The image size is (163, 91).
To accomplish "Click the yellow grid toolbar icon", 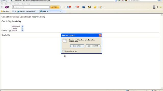I will [x=101, y=7].
